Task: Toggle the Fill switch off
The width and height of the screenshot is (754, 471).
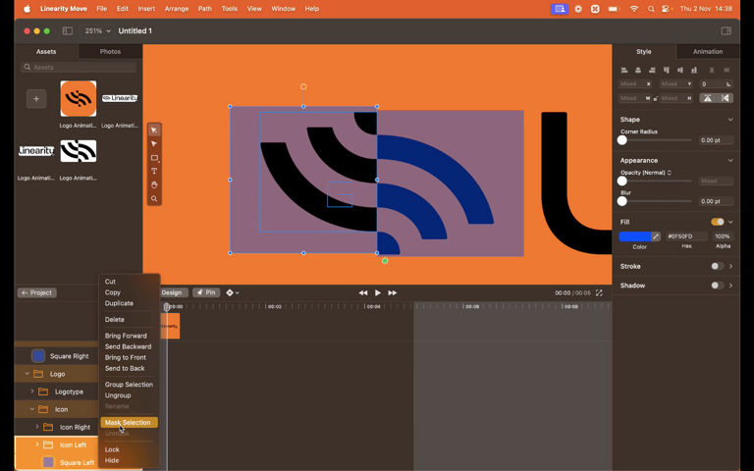Action: (718, 222)
